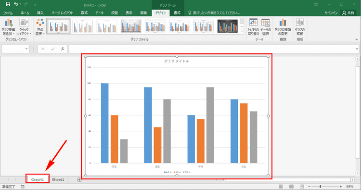Click the macro recording status bar icon
This screenshot has width=361, height=190.
(22, 187)
